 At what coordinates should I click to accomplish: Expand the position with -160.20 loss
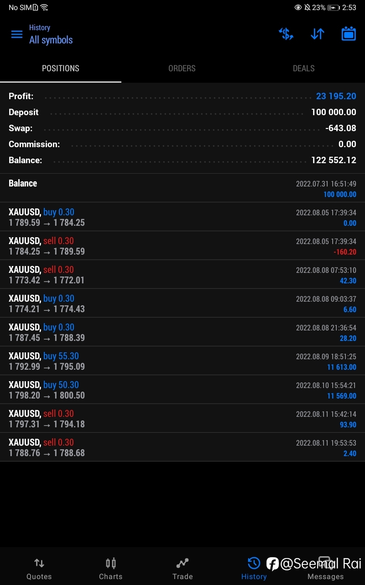pos(182,245)
